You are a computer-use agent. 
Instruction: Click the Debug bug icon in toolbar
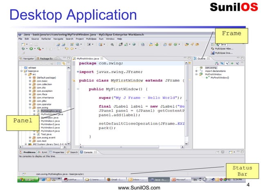pos(23,49)
